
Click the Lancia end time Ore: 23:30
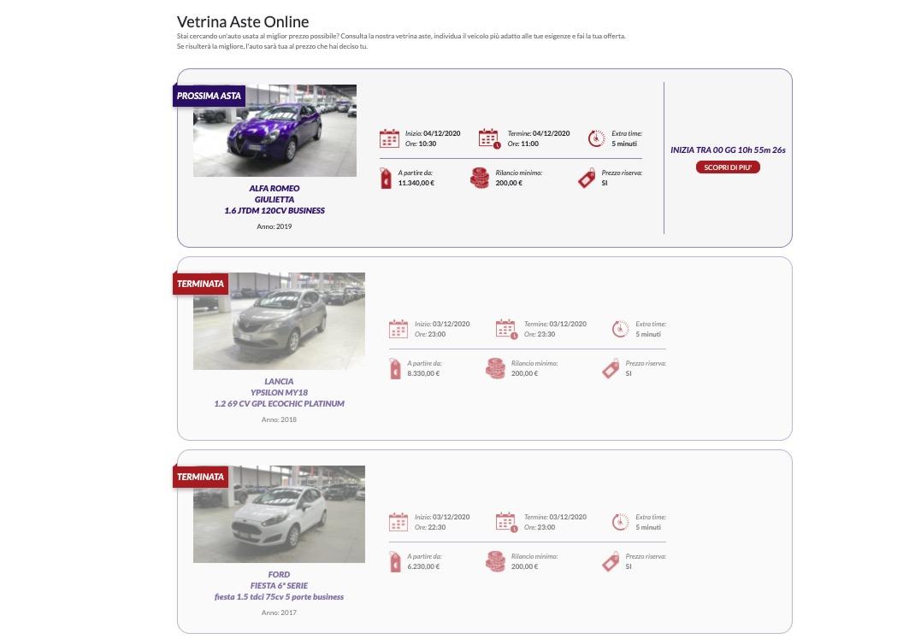tap(540, 334)
